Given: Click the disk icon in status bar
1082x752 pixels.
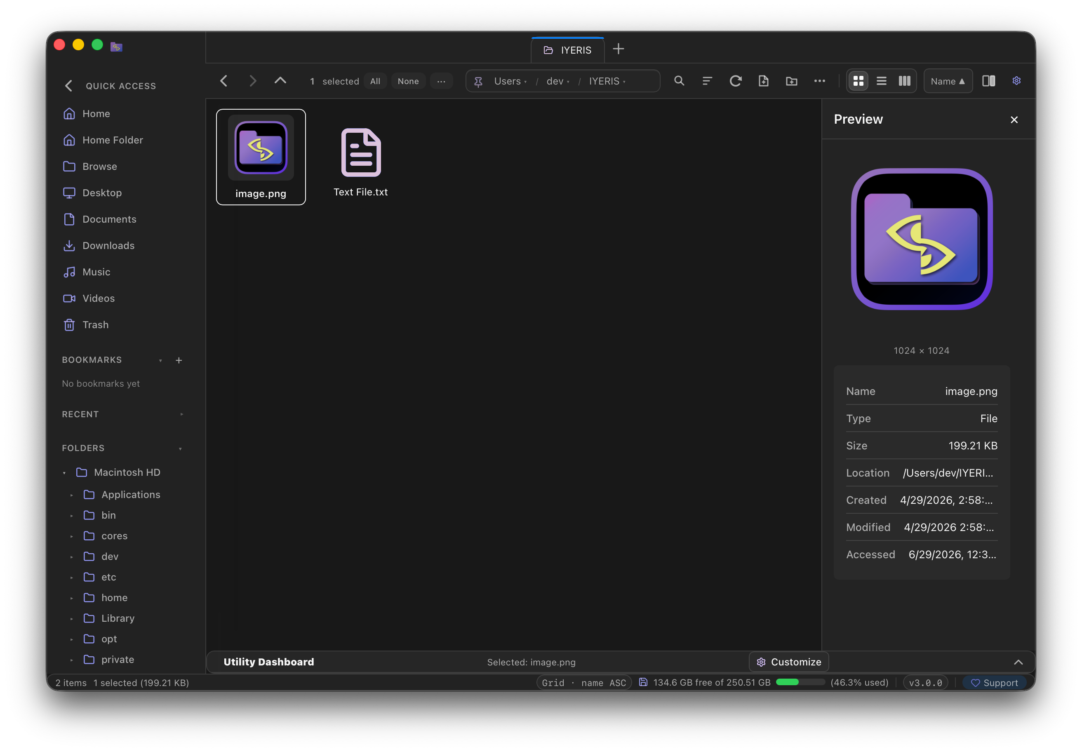Looking at the screenshot, I should (643, 682).
